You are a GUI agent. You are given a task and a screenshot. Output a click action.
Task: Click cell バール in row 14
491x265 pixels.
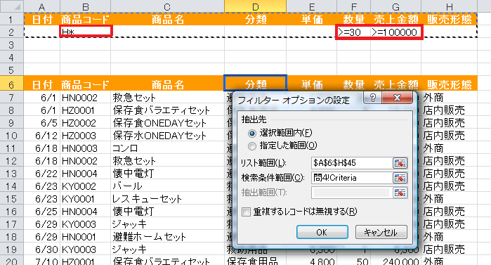point(167,186)
